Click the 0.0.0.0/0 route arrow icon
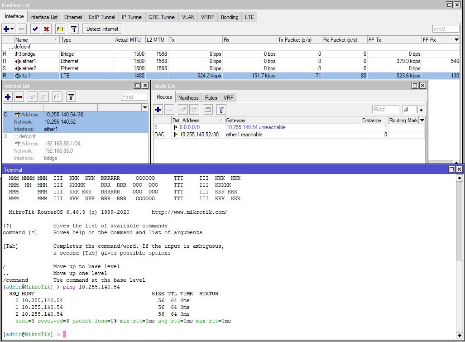 [176, 127]
